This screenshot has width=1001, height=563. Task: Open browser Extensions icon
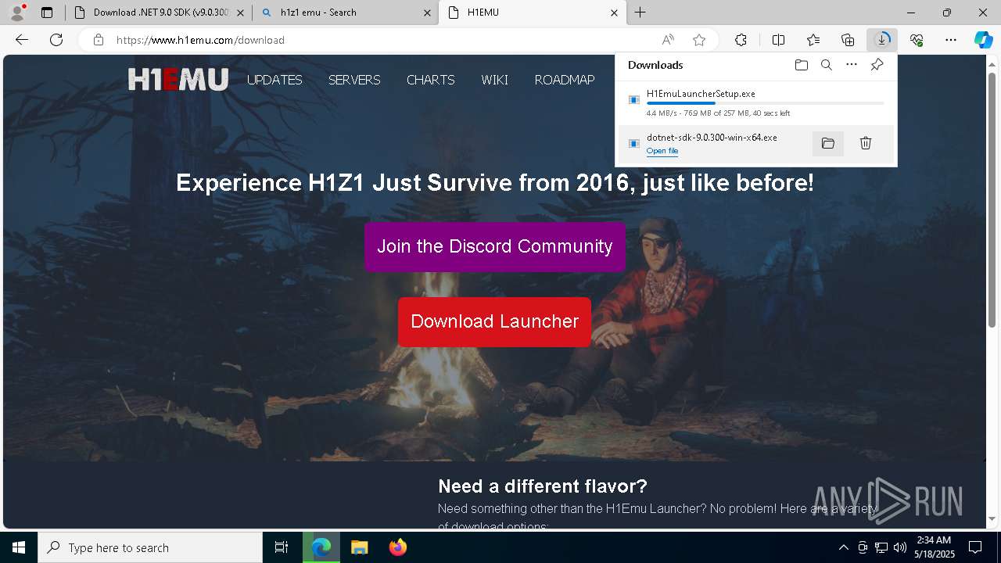(741, 40)
